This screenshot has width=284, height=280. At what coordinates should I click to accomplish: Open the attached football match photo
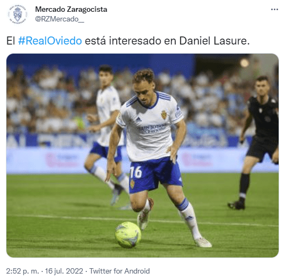click(142, 156)
